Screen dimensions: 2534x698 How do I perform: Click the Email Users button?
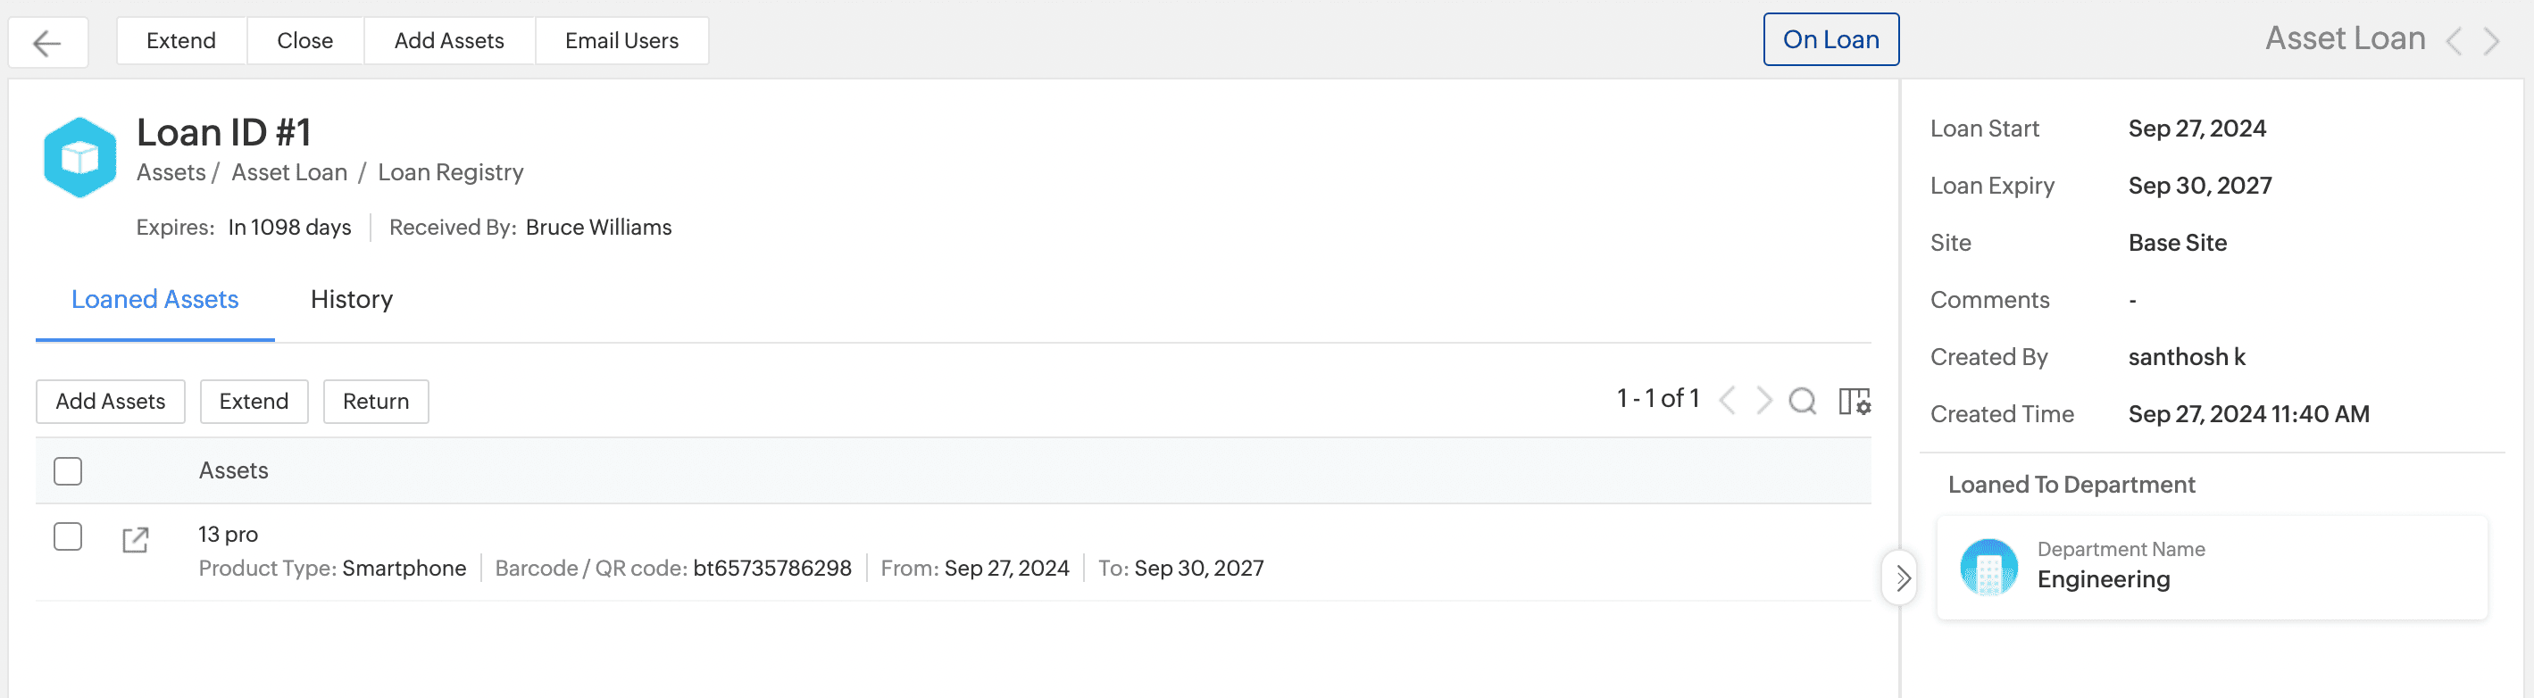(x=621, y=41)
